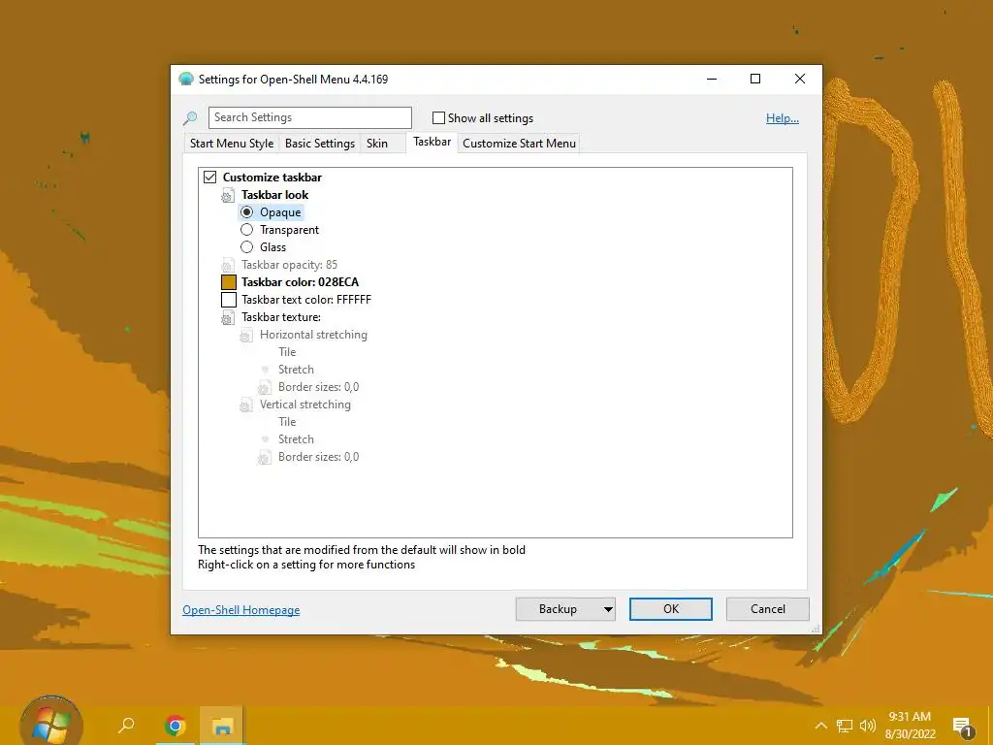The height and width of the screenshot is (745, 993).
Task: Launch Google Chrome from taskbar
Action: (x=175, y=726)
